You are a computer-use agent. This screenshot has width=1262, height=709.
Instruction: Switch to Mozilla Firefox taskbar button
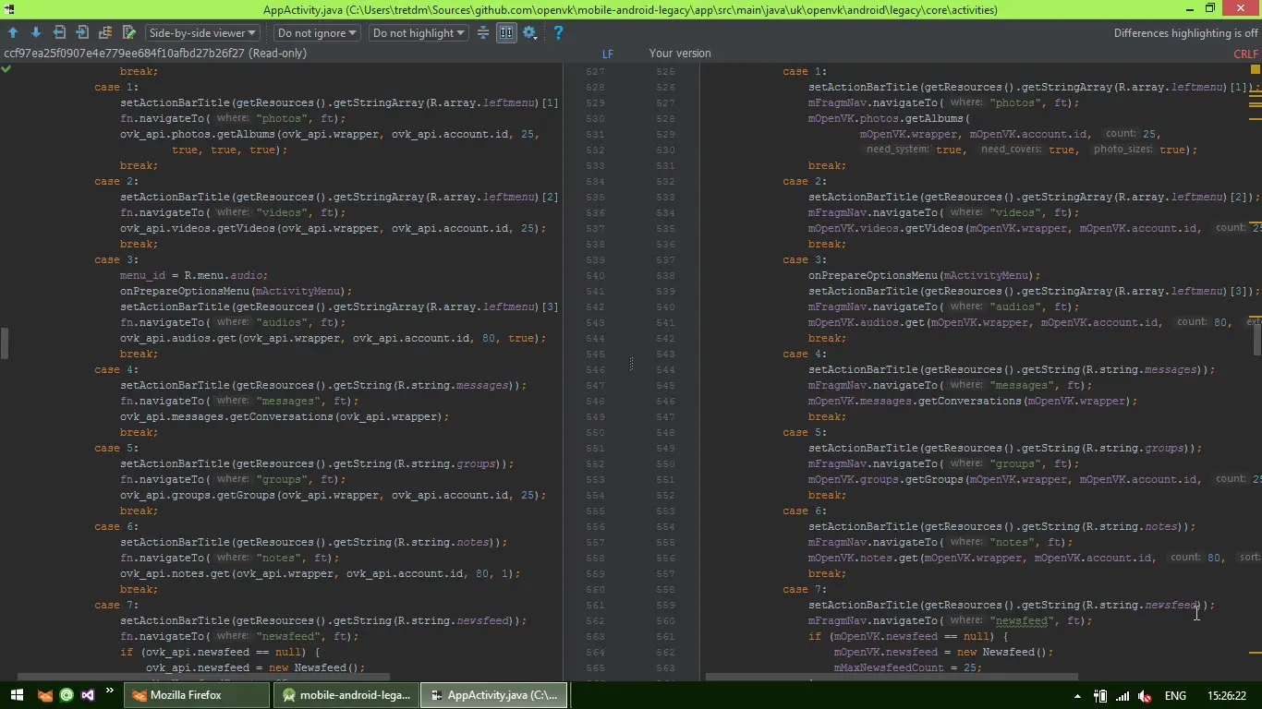pos(198,695)
